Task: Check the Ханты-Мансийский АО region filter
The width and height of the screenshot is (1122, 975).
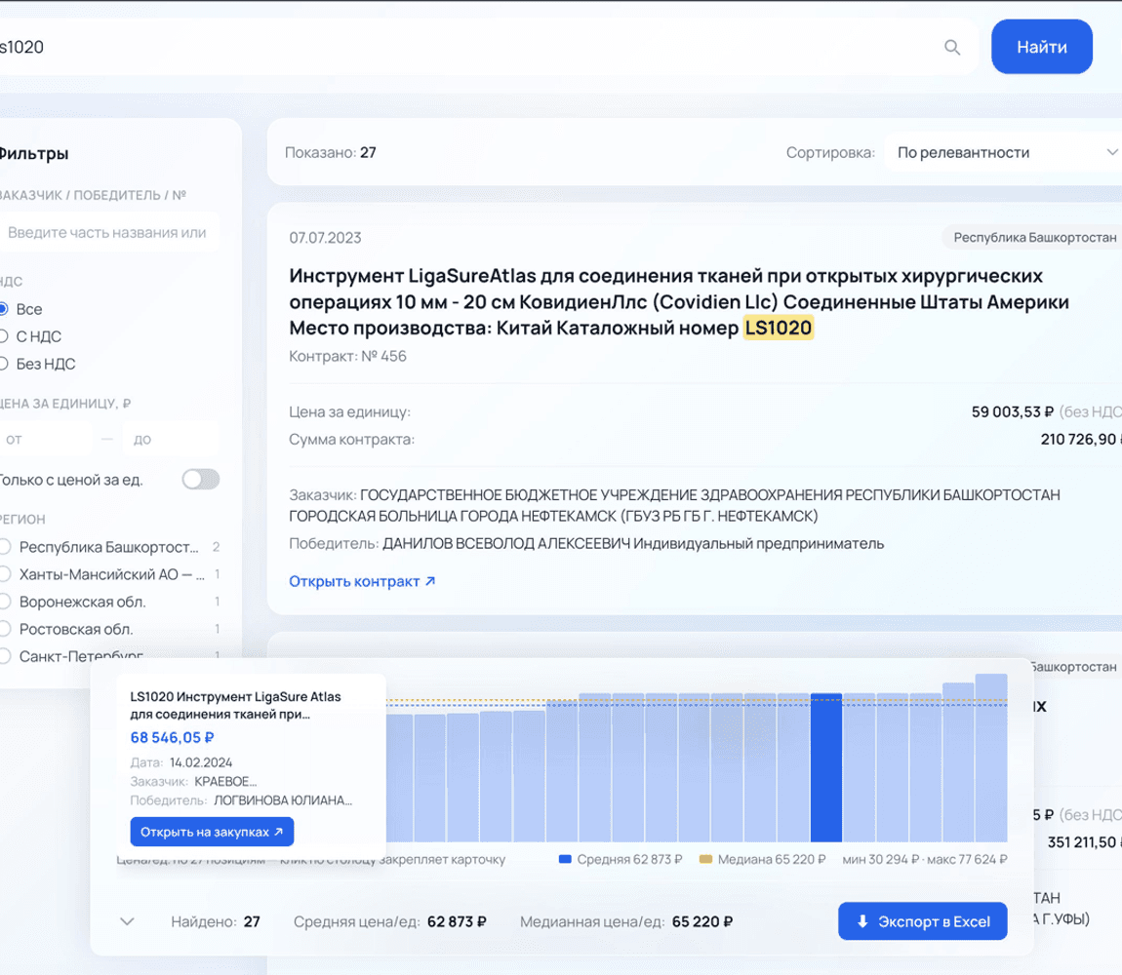Action: pos(5,574)
